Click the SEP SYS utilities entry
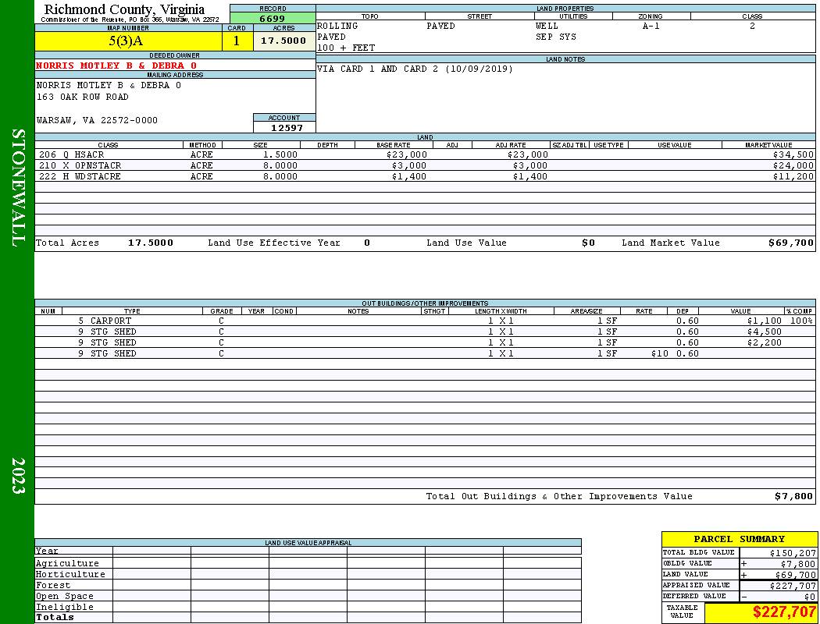820x624 pixels. 556,37
